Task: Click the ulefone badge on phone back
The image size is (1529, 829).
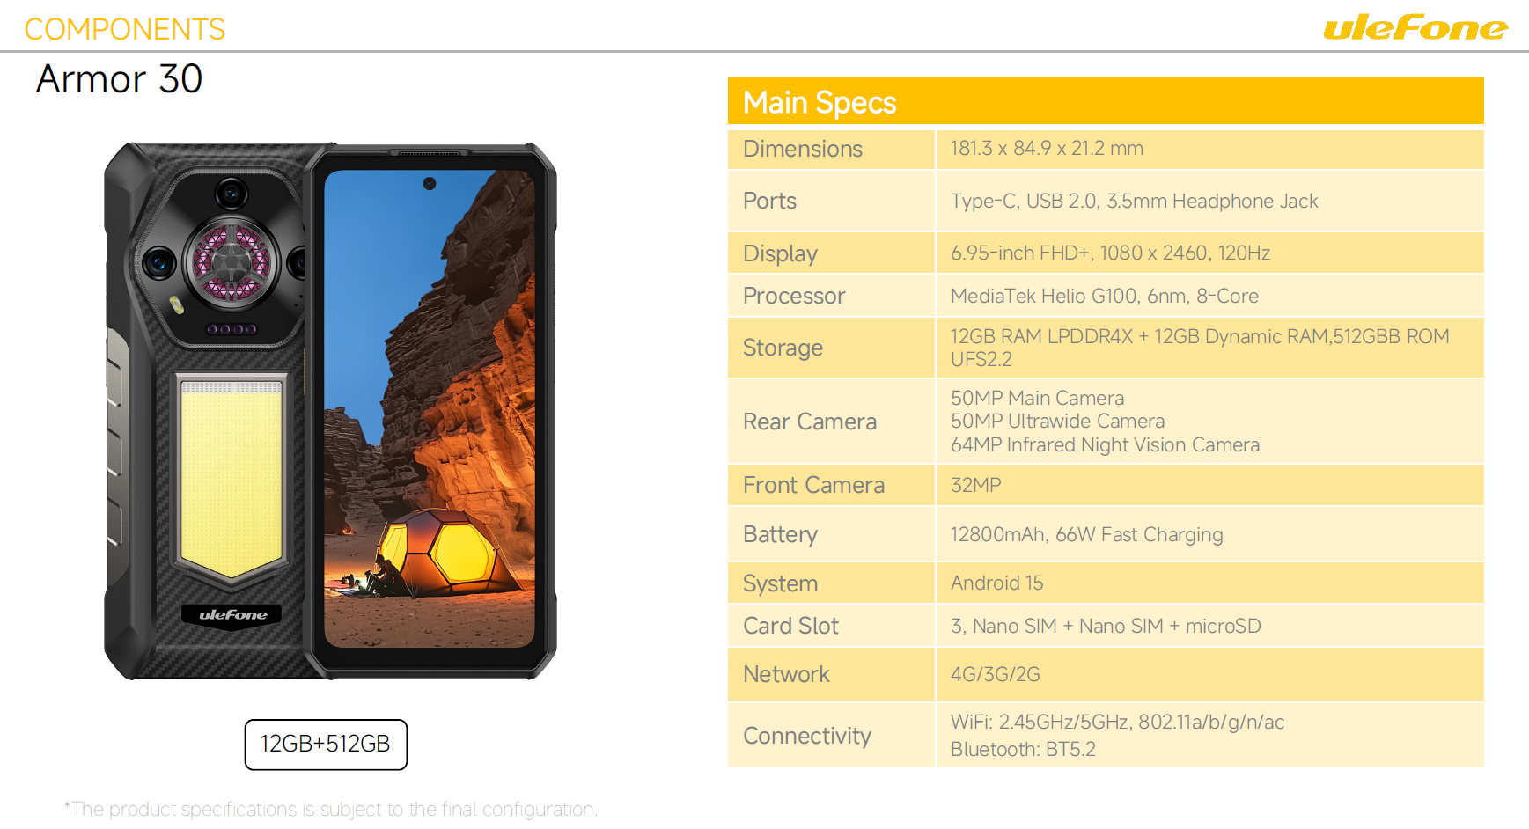Action: click(232, 614)
